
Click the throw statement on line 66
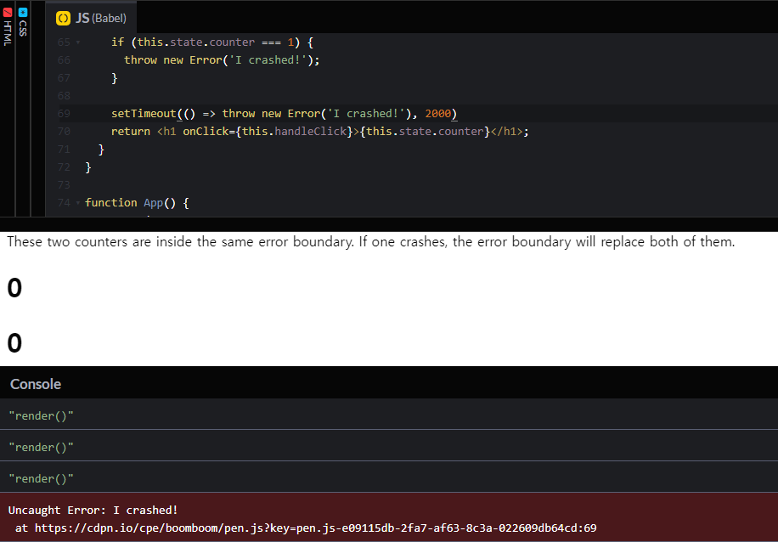[222, 60]
